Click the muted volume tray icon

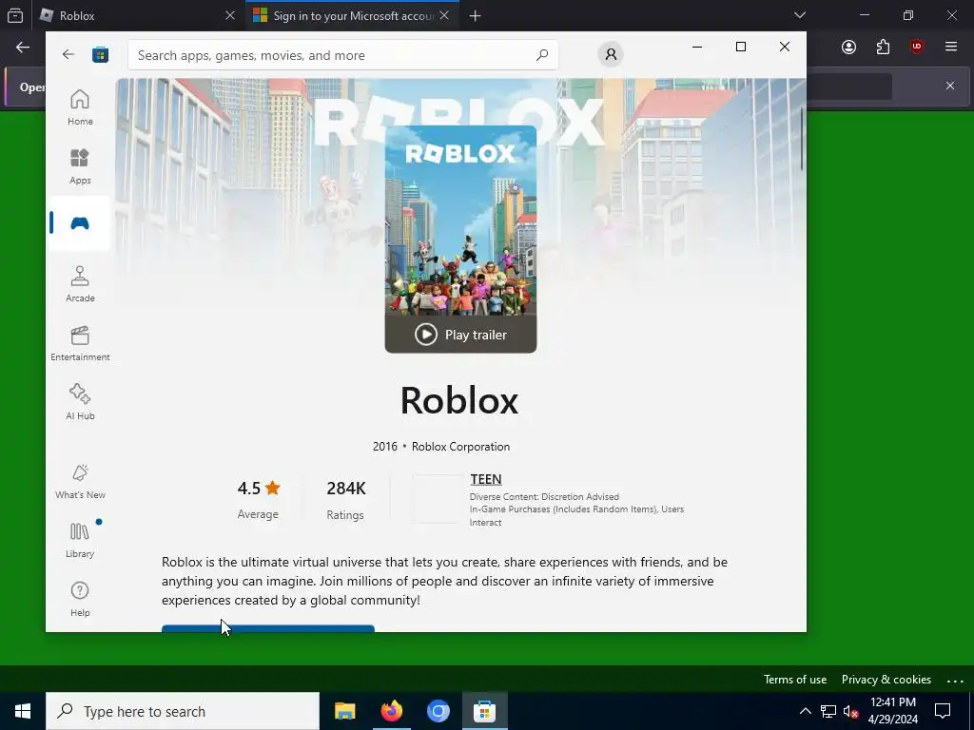click(850, 711)
